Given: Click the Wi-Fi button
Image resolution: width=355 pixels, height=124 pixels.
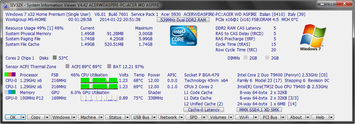Looking at the screenshot, I should pos(244,117).
